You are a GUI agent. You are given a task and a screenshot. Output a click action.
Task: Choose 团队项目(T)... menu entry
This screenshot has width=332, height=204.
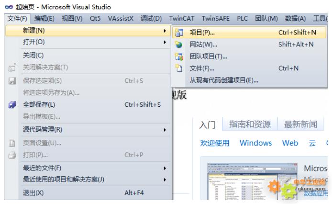[x=249, y=57]
